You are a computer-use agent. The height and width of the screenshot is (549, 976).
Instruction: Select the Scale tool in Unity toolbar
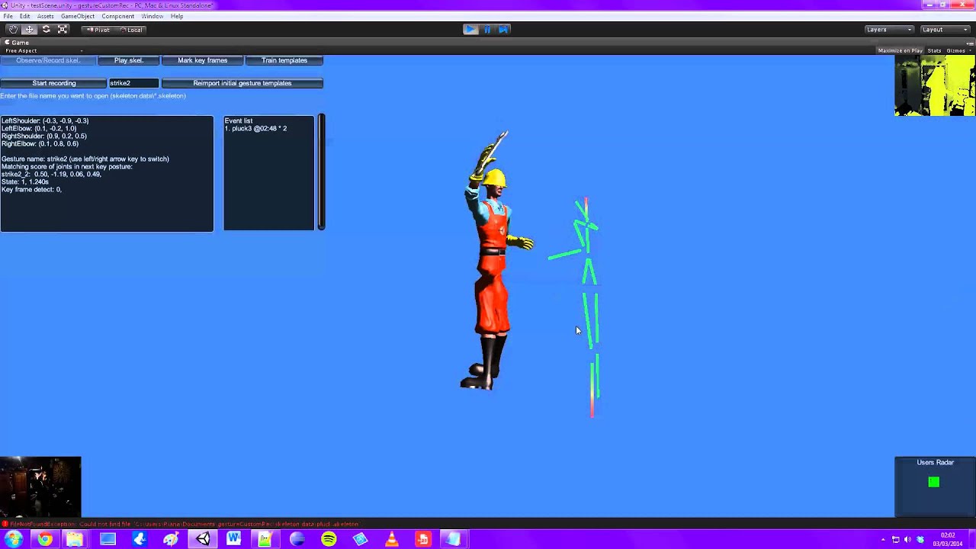(x=63, y=29)
